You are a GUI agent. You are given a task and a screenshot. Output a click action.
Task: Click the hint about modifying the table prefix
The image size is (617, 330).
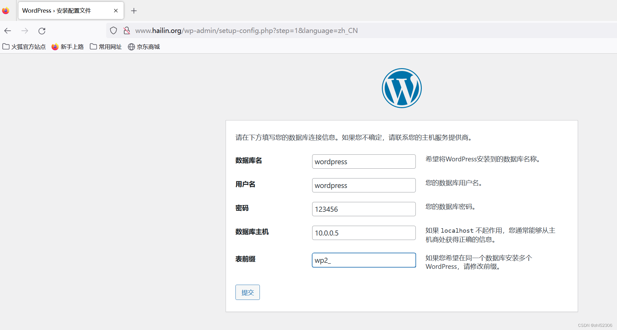pos(479,262)
